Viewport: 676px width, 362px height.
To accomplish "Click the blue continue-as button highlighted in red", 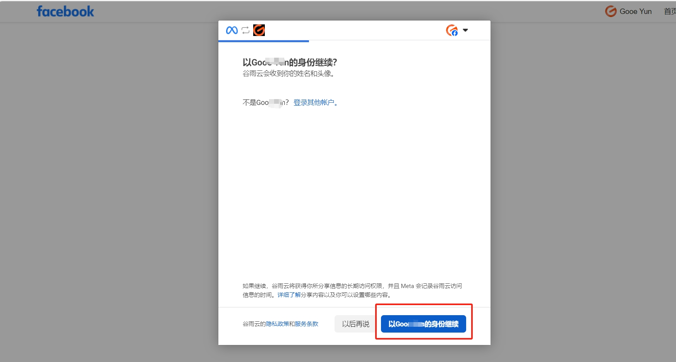I will pos(424,324).
